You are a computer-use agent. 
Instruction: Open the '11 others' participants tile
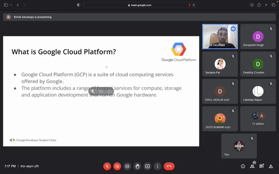[258, 119]
